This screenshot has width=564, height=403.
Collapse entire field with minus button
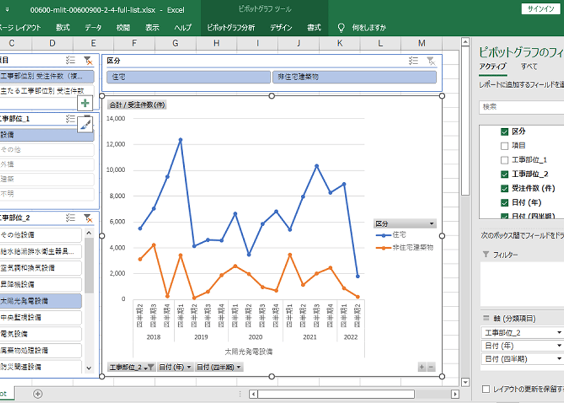click(x=430, y=367)
